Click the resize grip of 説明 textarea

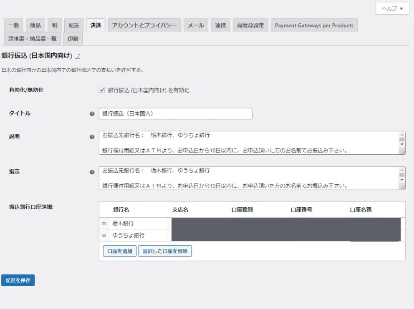tap(402, 152)
